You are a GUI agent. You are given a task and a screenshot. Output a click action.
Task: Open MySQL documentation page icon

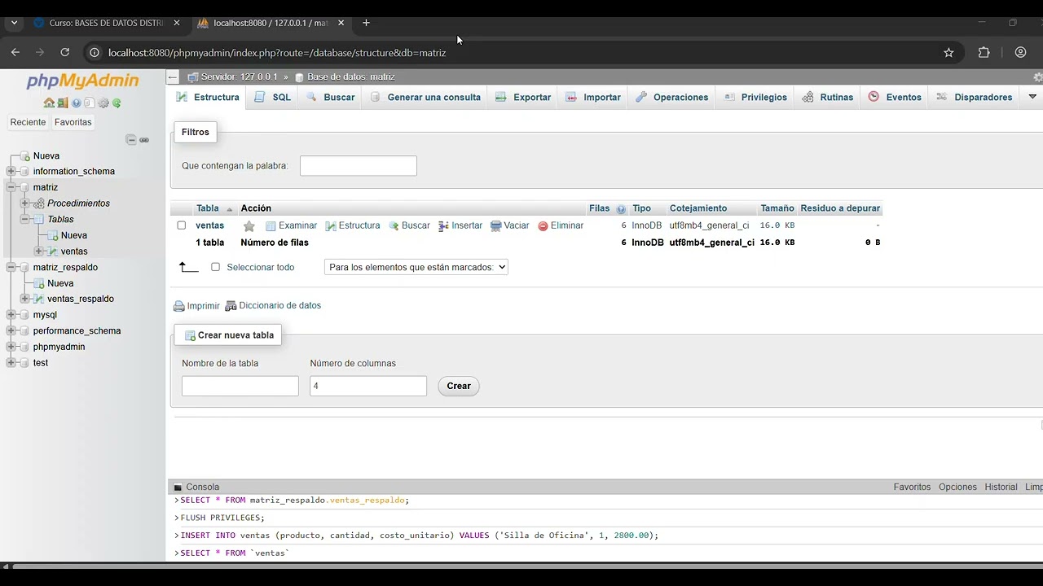[90, 103]
